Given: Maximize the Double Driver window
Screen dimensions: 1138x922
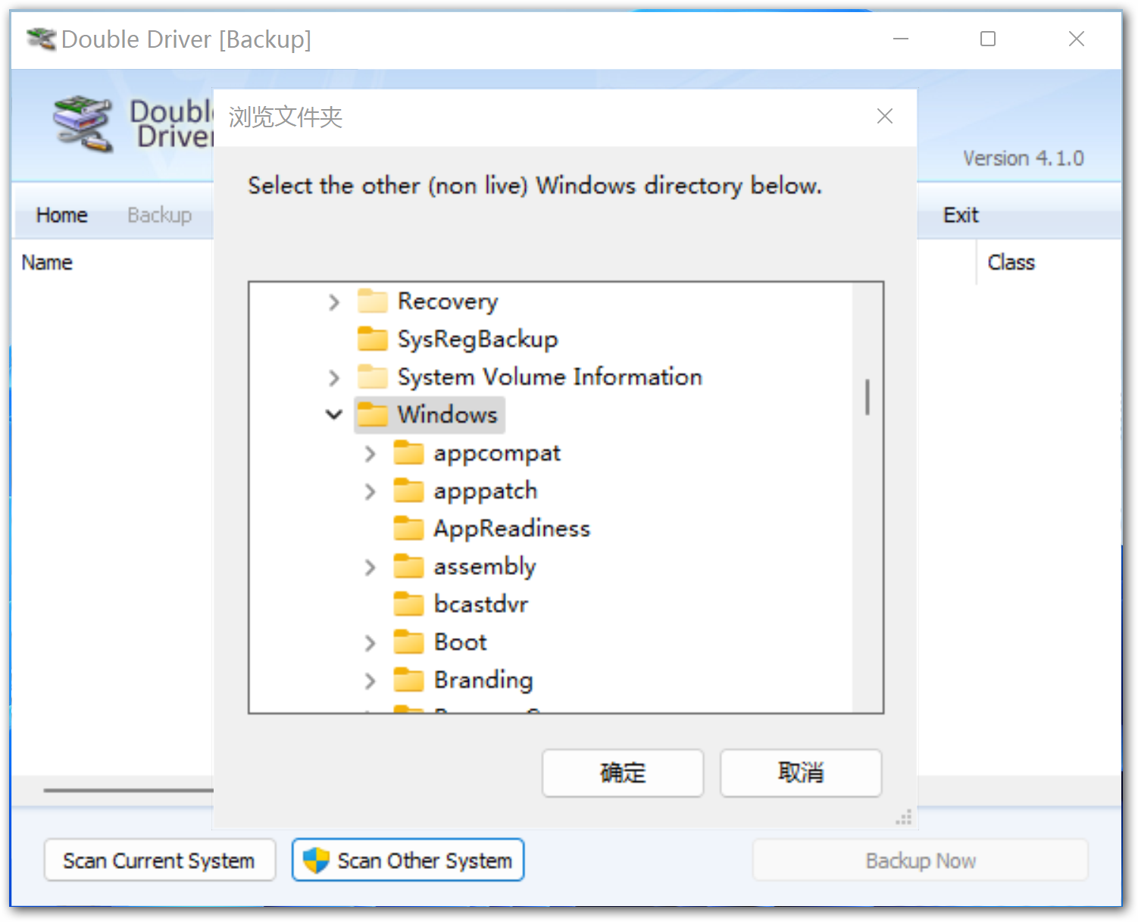Looking at the screenshot, I should [988, 39].
